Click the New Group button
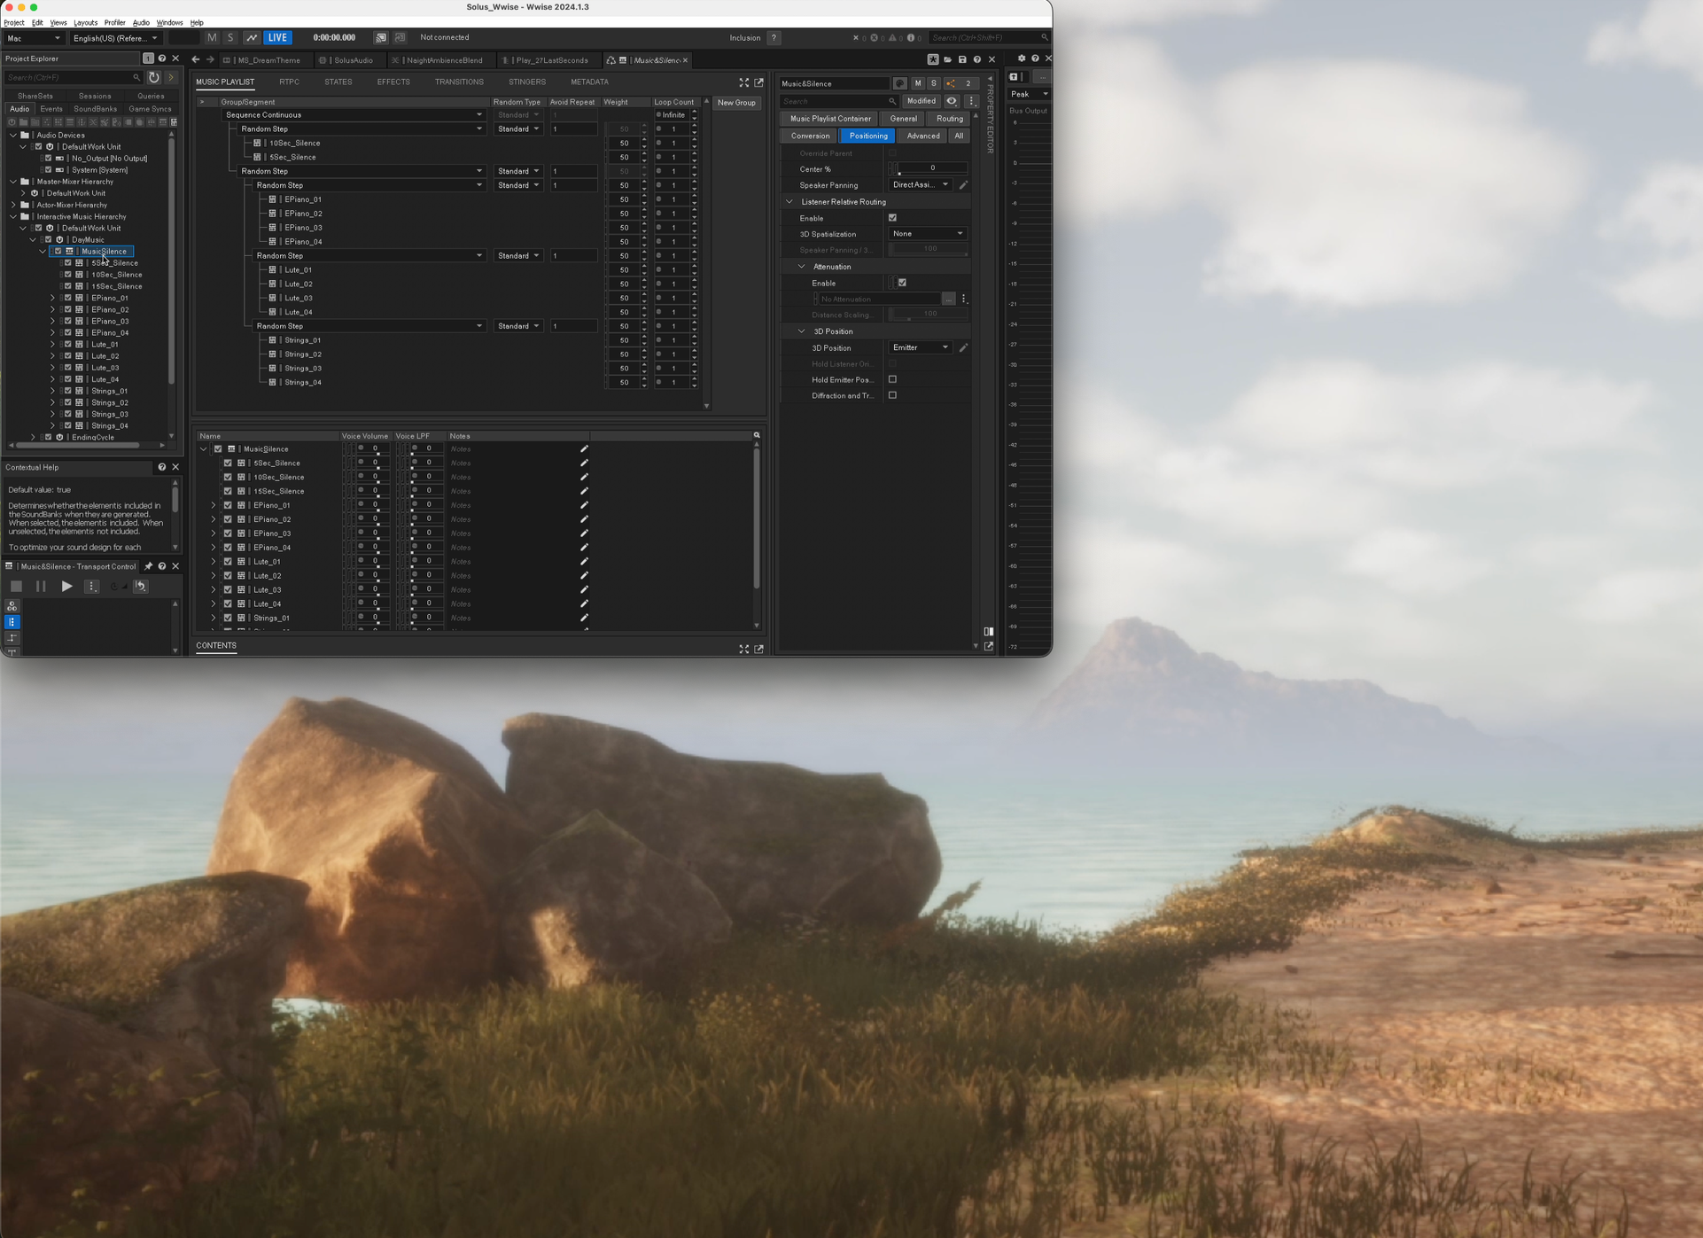Screen dimensions: 1703x1238 point(735,103)
